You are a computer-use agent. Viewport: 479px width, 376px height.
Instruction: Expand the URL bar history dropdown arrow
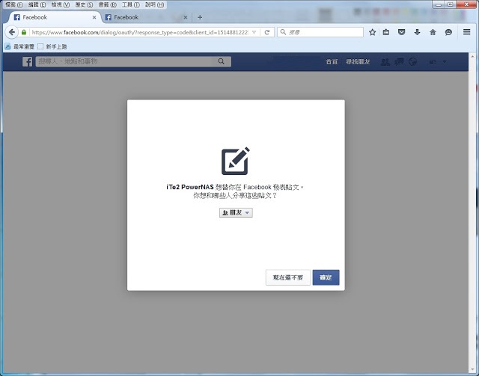(254, 32)
